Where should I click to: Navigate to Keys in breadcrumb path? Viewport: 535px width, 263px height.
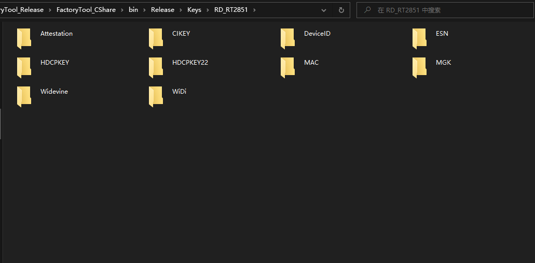(x=194, y=10)
